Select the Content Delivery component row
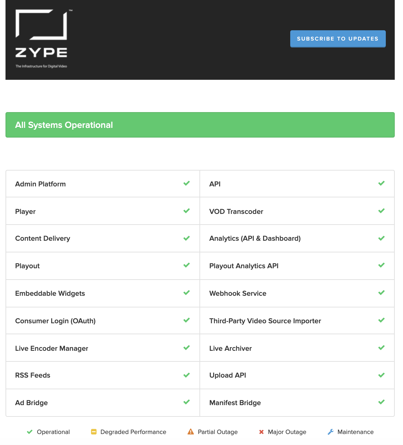The image size is (403, 445). pos(103,238)
